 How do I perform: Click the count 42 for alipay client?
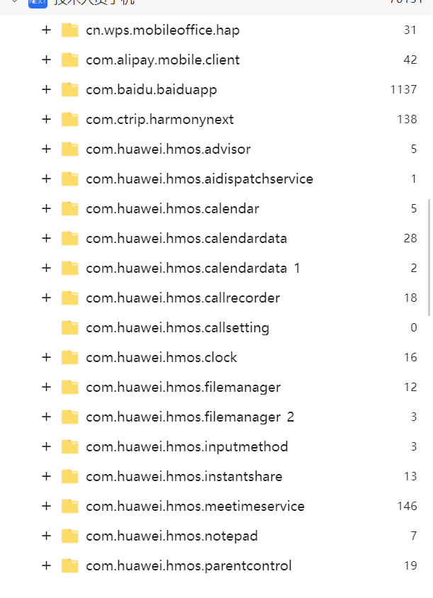point(410,60)
